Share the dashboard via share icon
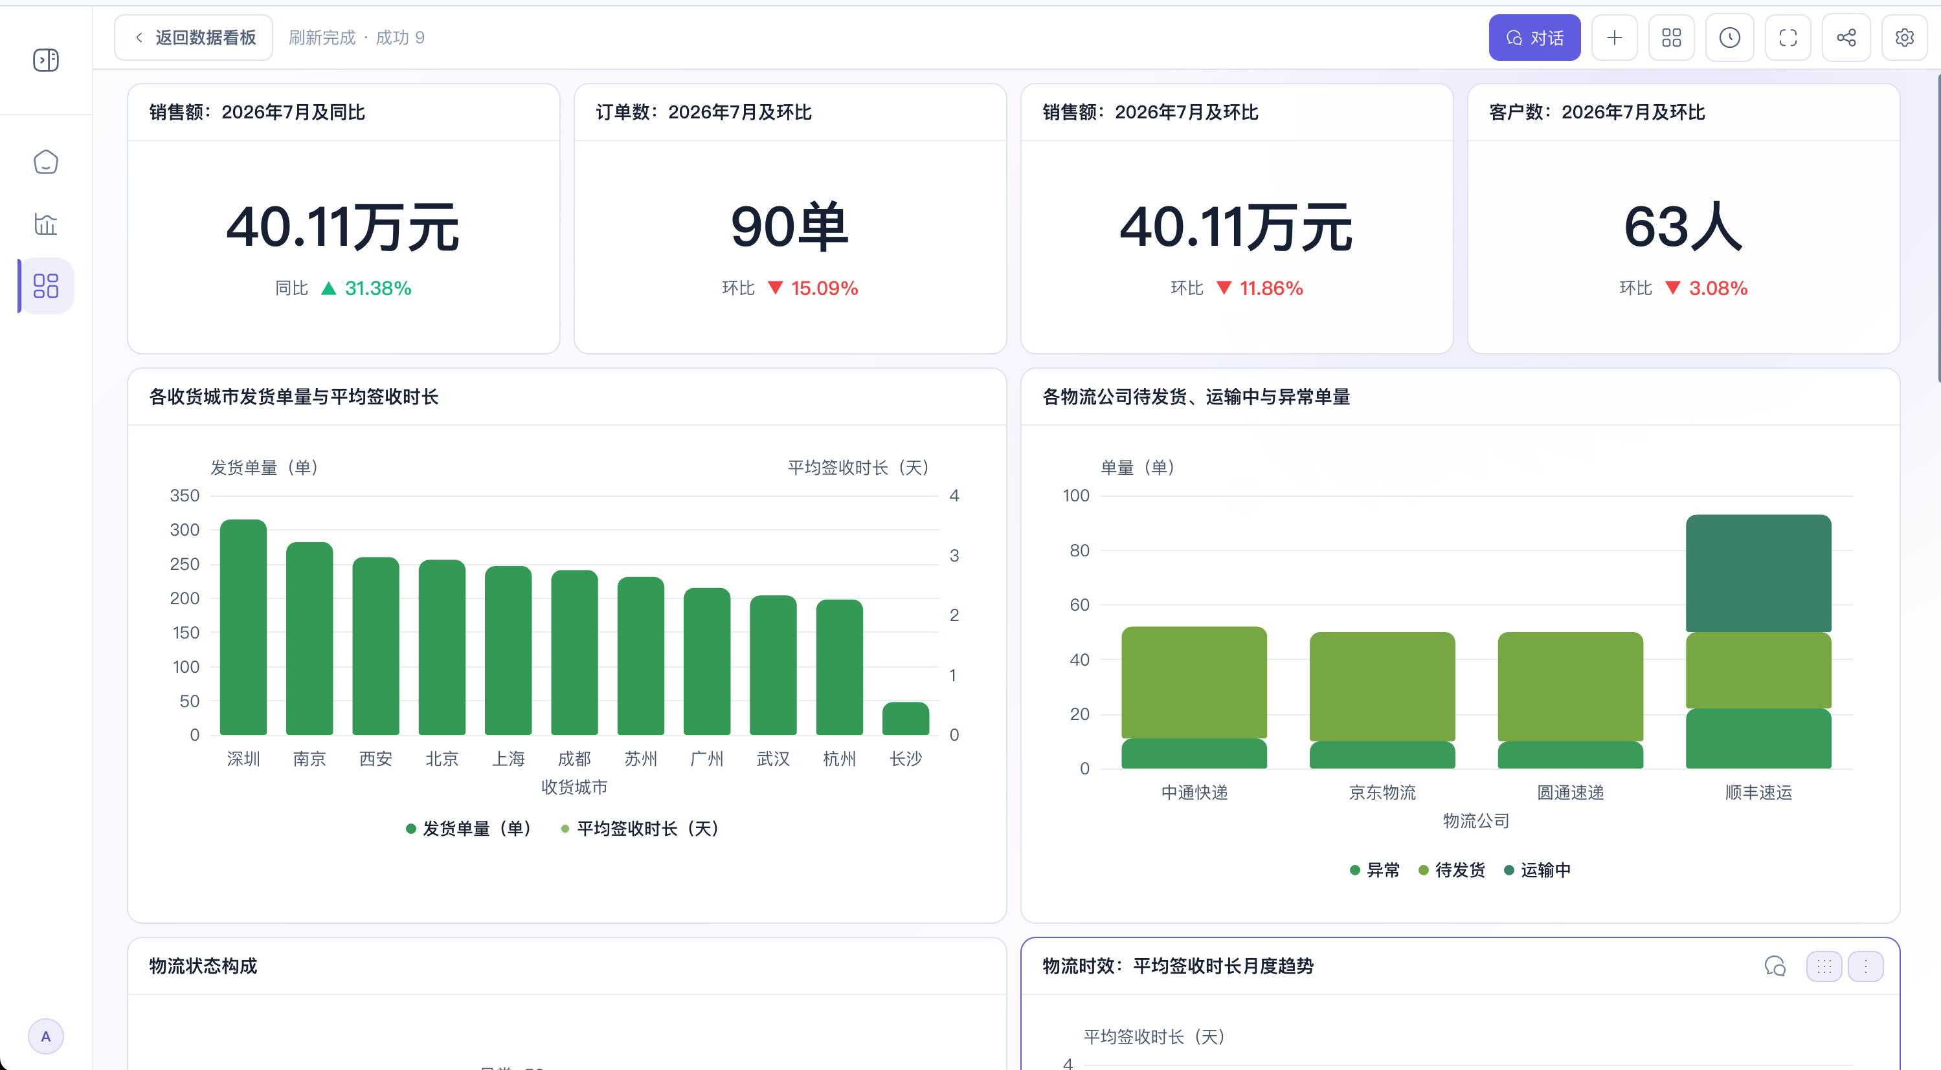 (1846, 38)
